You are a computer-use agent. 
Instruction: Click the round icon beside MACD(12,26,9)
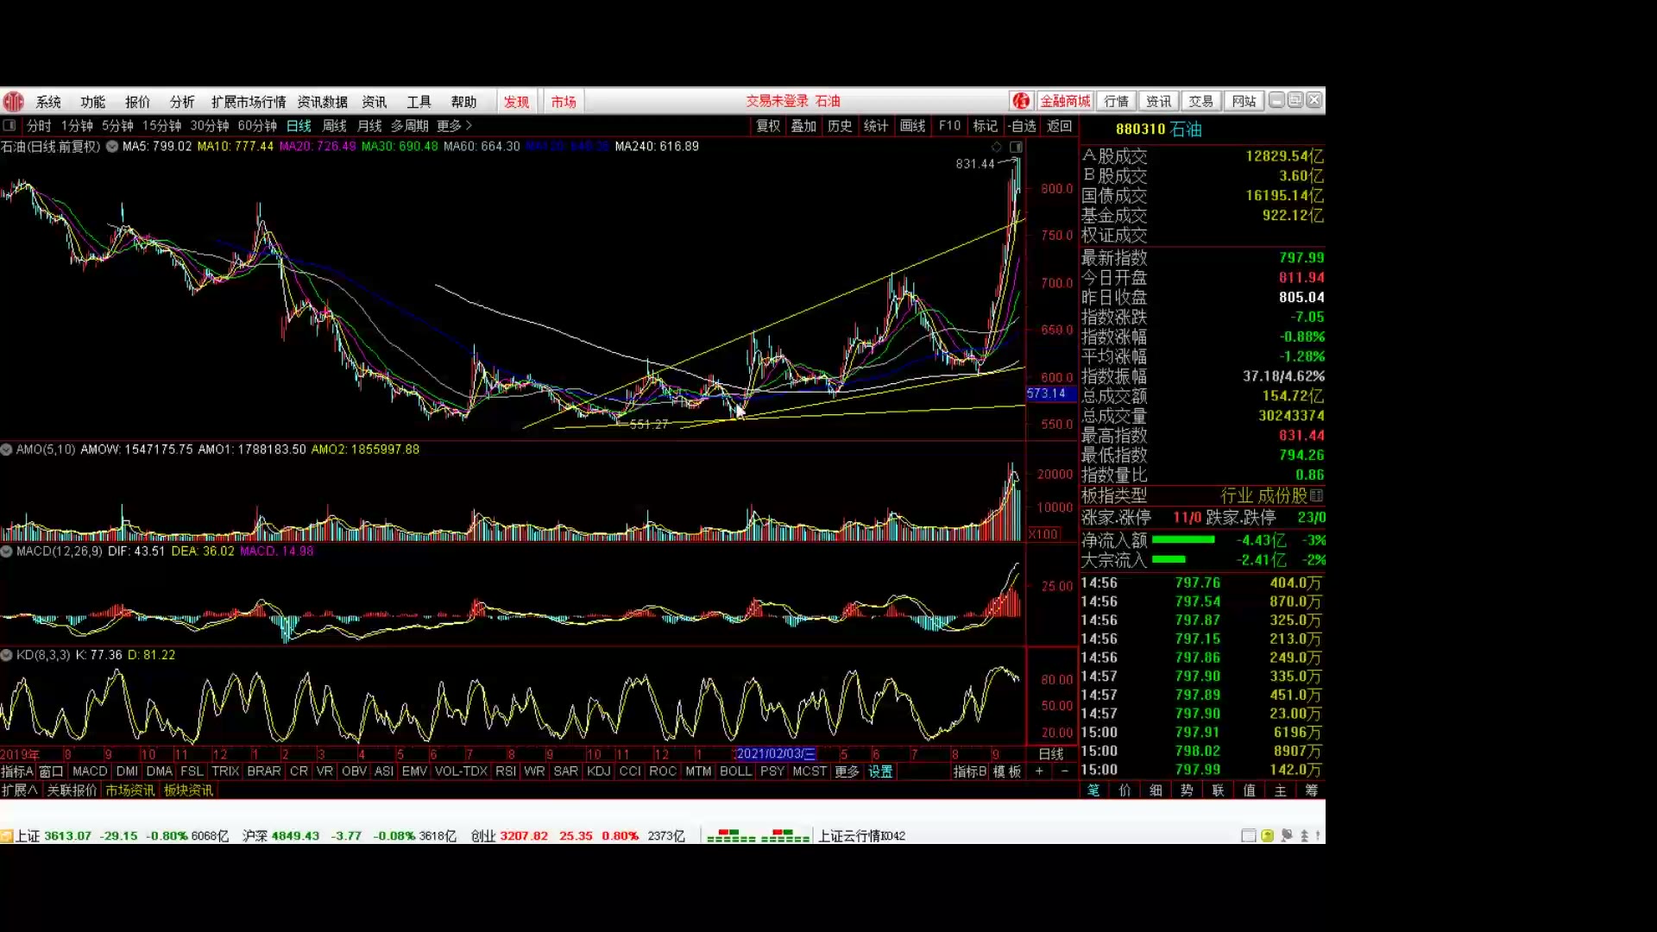(x=7, y=551)
